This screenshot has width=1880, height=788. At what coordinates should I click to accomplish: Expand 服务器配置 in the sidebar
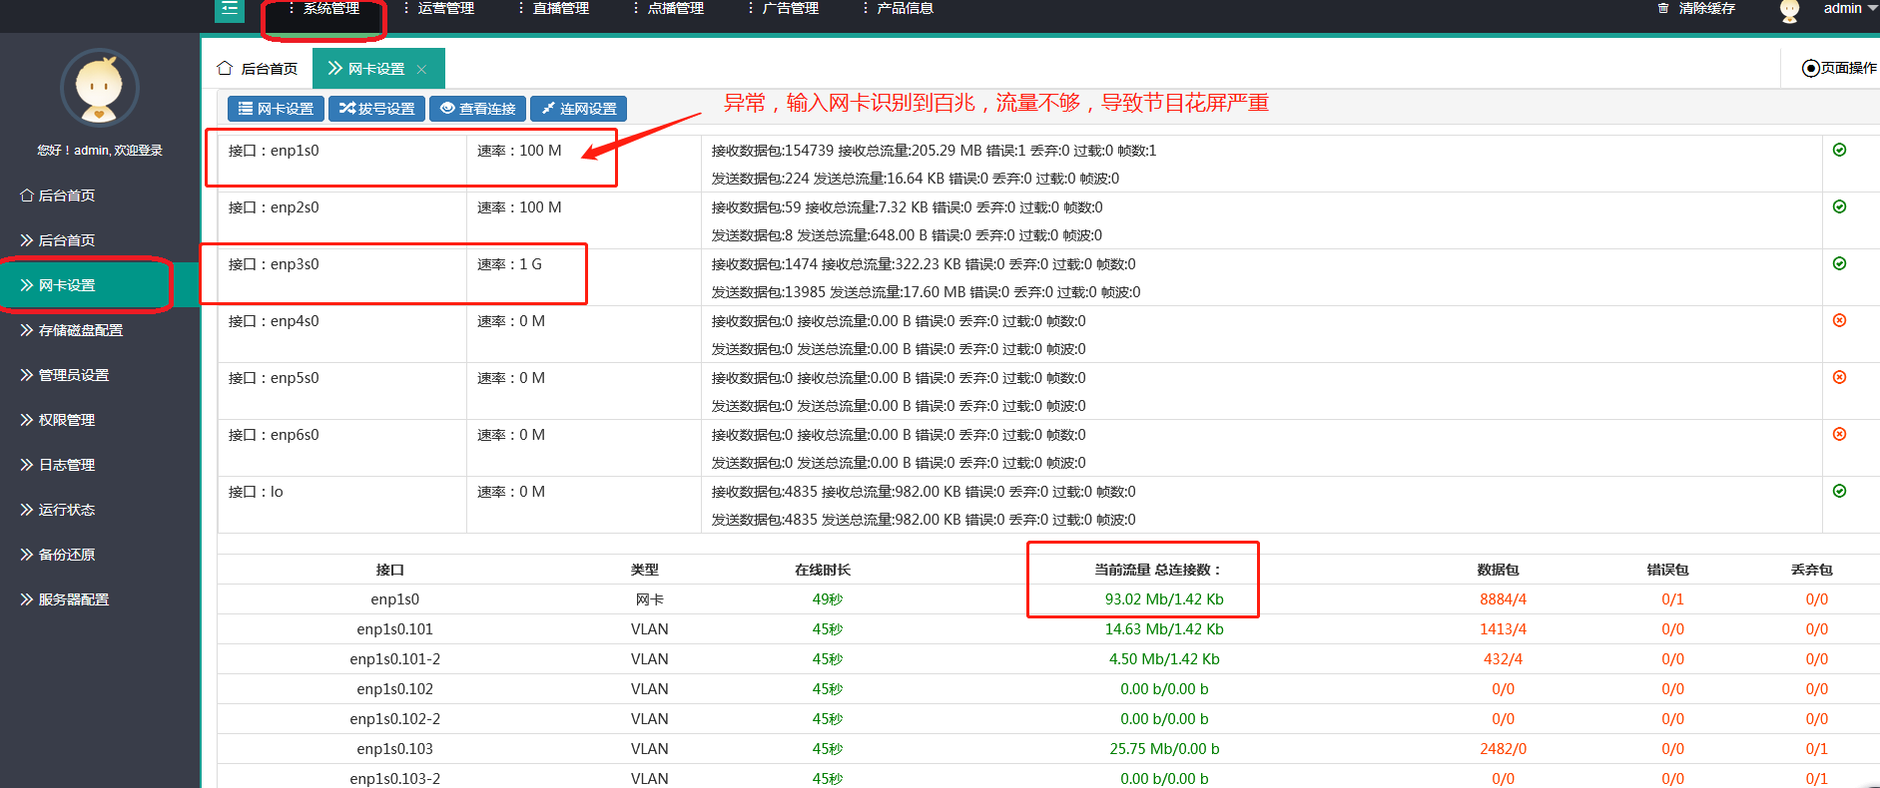(73, 599)
